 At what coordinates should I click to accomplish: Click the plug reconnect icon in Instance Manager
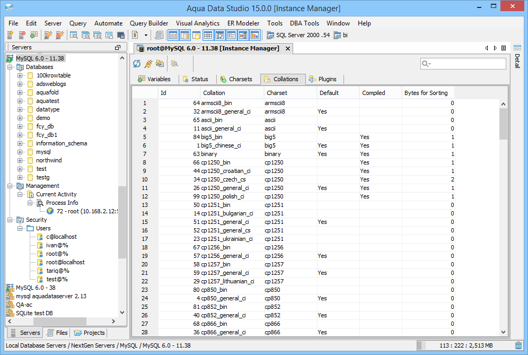click(148, 64)
